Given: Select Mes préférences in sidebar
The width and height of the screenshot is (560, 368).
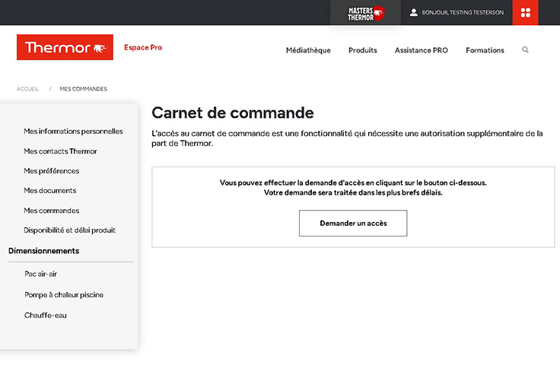Looking at the screenshot, I should (52, 171).
